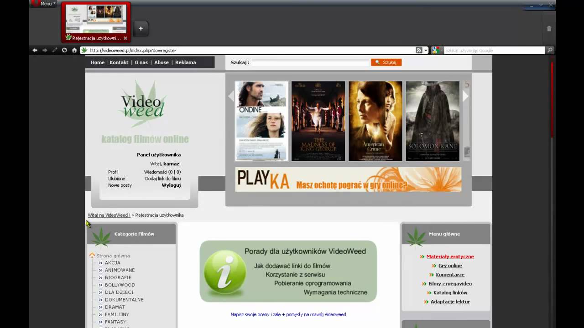This screenshot has width=584, height=328.
Task: Click the PlayKa online games banner
Action: point(348,179)
